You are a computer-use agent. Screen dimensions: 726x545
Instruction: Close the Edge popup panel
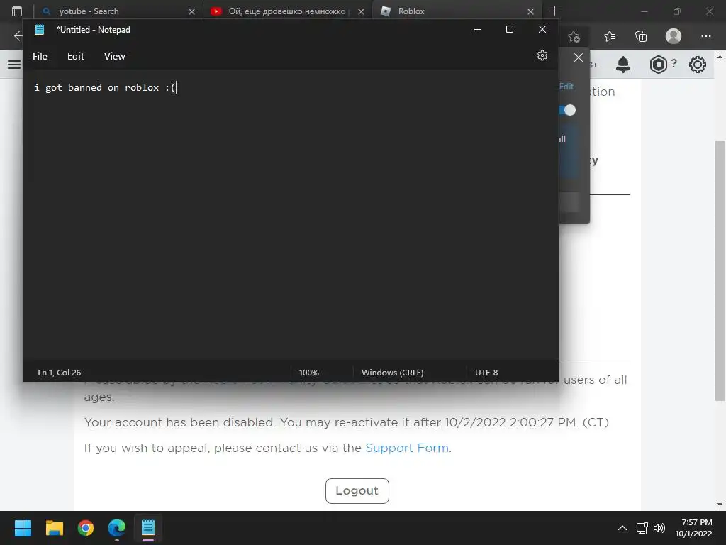click(x=579, y=57)
